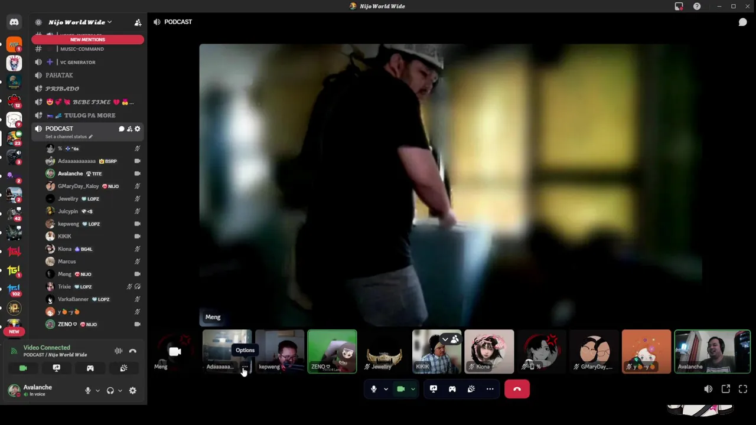Turn off camera in call control bar
The width and height of the screenshot is (756, 425).
401,389
